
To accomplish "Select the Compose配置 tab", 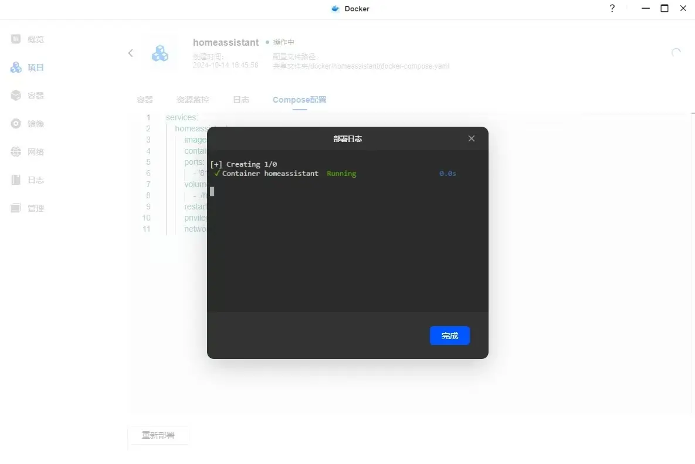I will [299, 100].
